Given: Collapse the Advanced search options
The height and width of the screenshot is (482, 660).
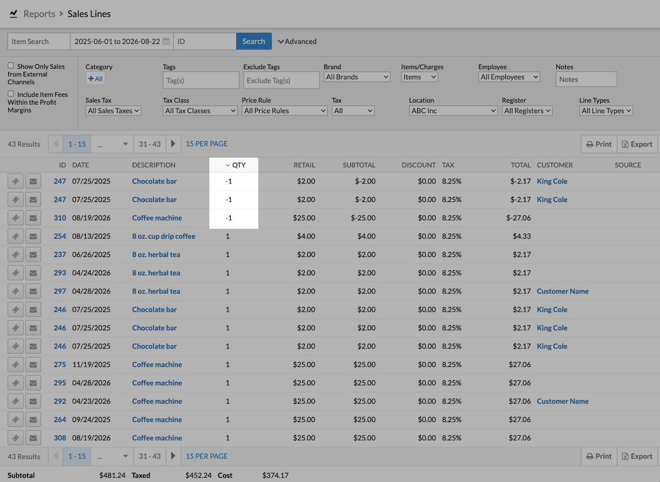Looking at the screenshot, I should coord(297,42).
